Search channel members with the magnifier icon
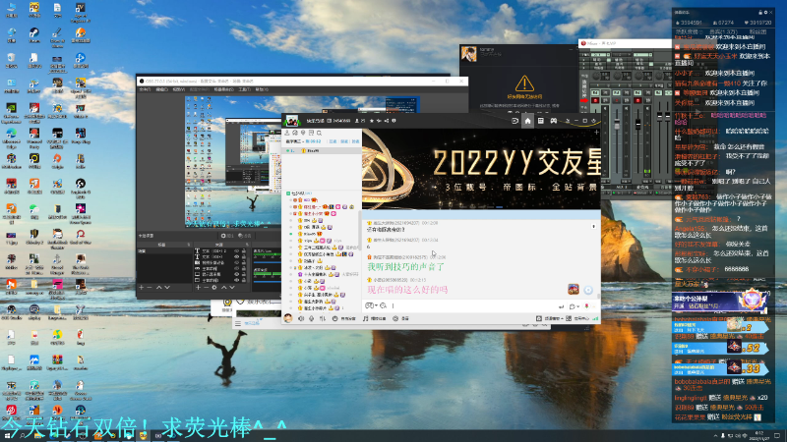787x442 pixels. tap(319, 133)
